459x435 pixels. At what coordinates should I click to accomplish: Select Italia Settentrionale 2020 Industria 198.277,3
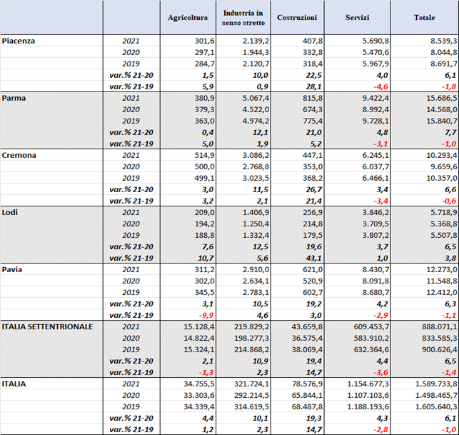point(252,338)
